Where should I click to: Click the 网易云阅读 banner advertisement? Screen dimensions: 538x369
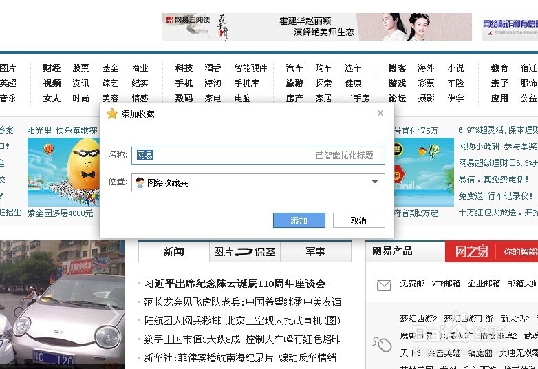coord(317,27)
